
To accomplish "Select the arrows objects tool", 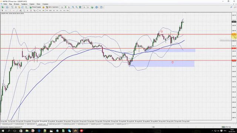I will tap(34, 10).
